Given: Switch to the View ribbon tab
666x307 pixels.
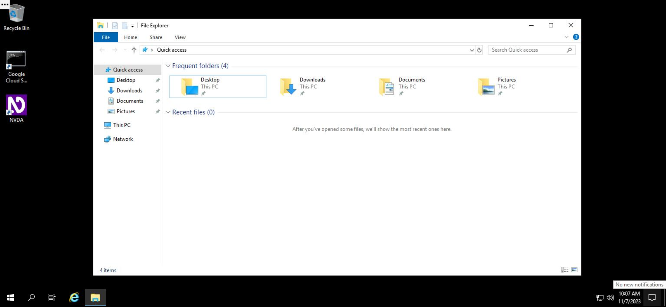Looking at the screenshot, I should (180, 37).
